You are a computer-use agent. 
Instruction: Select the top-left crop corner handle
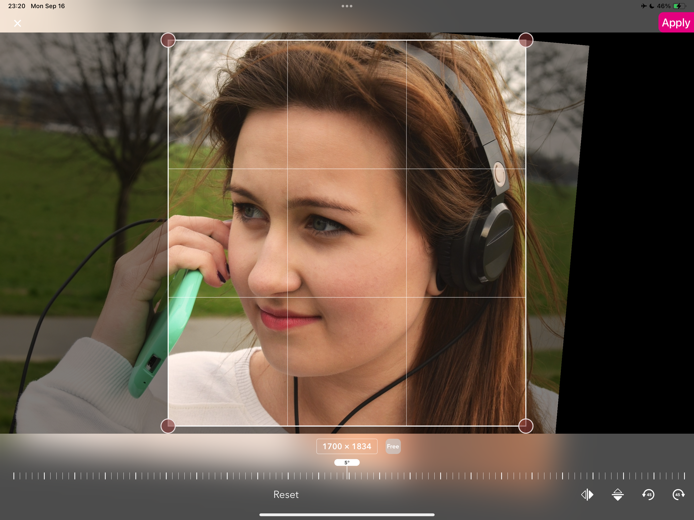[x=168, y=40]
